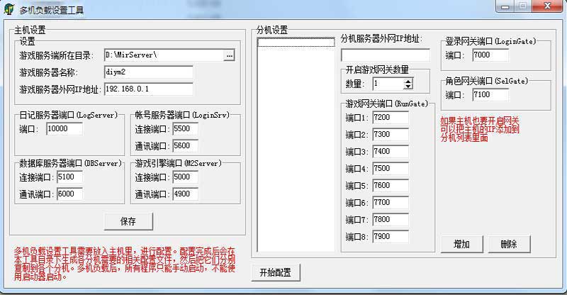Image resolution: width=567 pixels, height=295 pixels.
Task: Click LoginSrv communication port field 5600
Action: coord(186,146)
